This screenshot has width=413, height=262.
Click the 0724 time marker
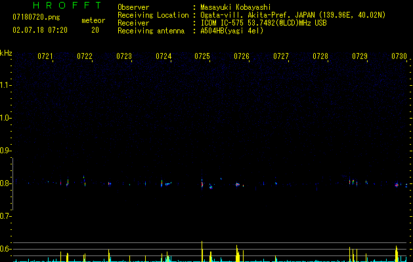163,56
